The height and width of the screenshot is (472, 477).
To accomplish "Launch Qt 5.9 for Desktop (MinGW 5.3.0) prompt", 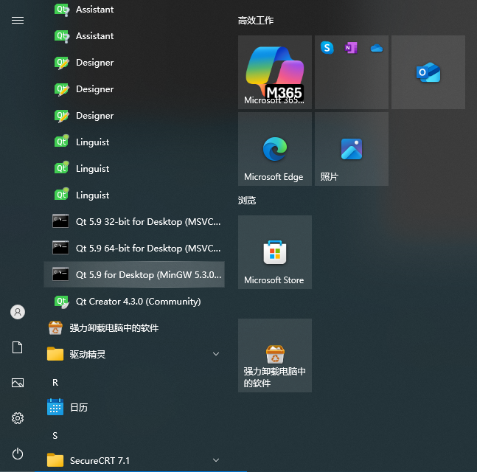I will [x=134, y=274].
